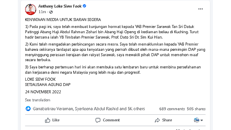The height and width of the screenshot is (130, 231).
Task: Open the 11m post timestamp link
Action: point(42,12)
